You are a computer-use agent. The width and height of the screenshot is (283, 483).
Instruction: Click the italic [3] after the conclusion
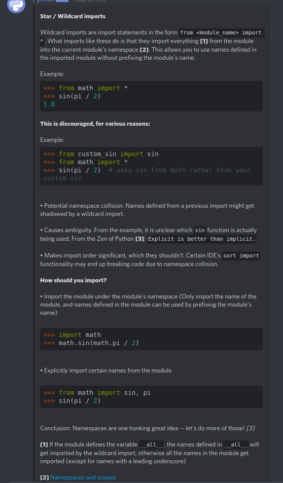[x=251, y=428]
